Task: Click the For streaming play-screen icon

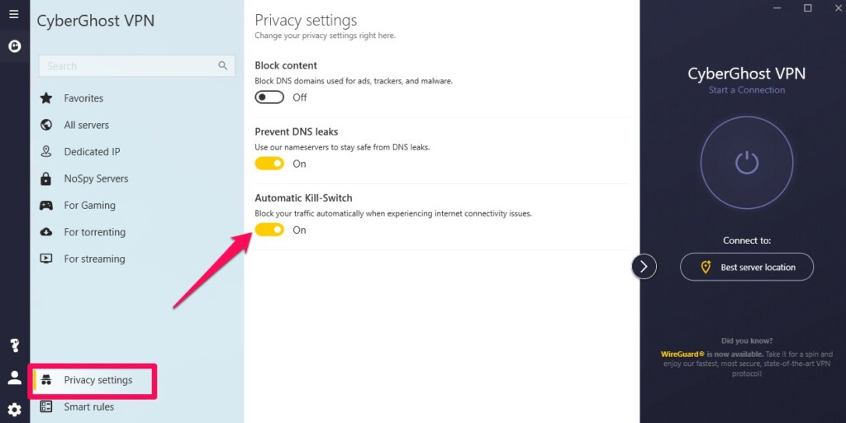Action: 46,259
